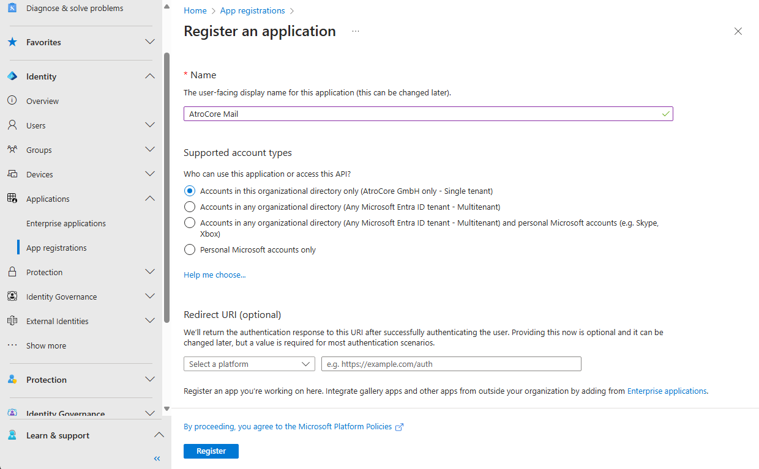
Task: Select the Protection lock icon
Action: [12, 271]
